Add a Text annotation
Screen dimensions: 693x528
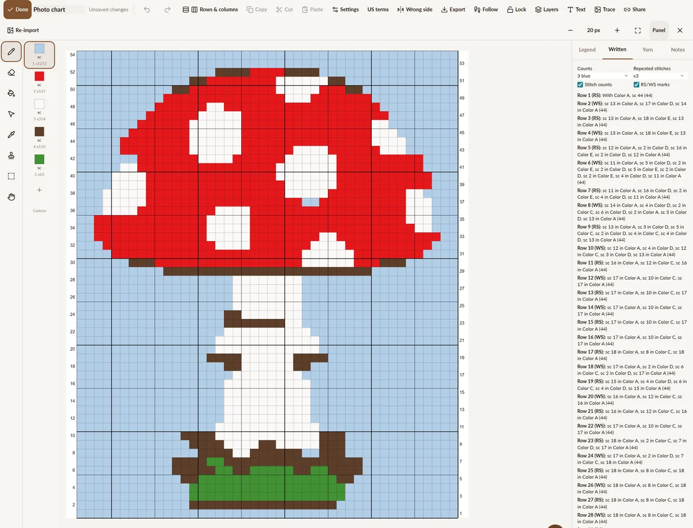(576, 9)
